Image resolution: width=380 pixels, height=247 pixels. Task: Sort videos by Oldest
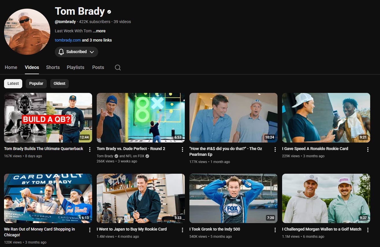click(59, 83)
